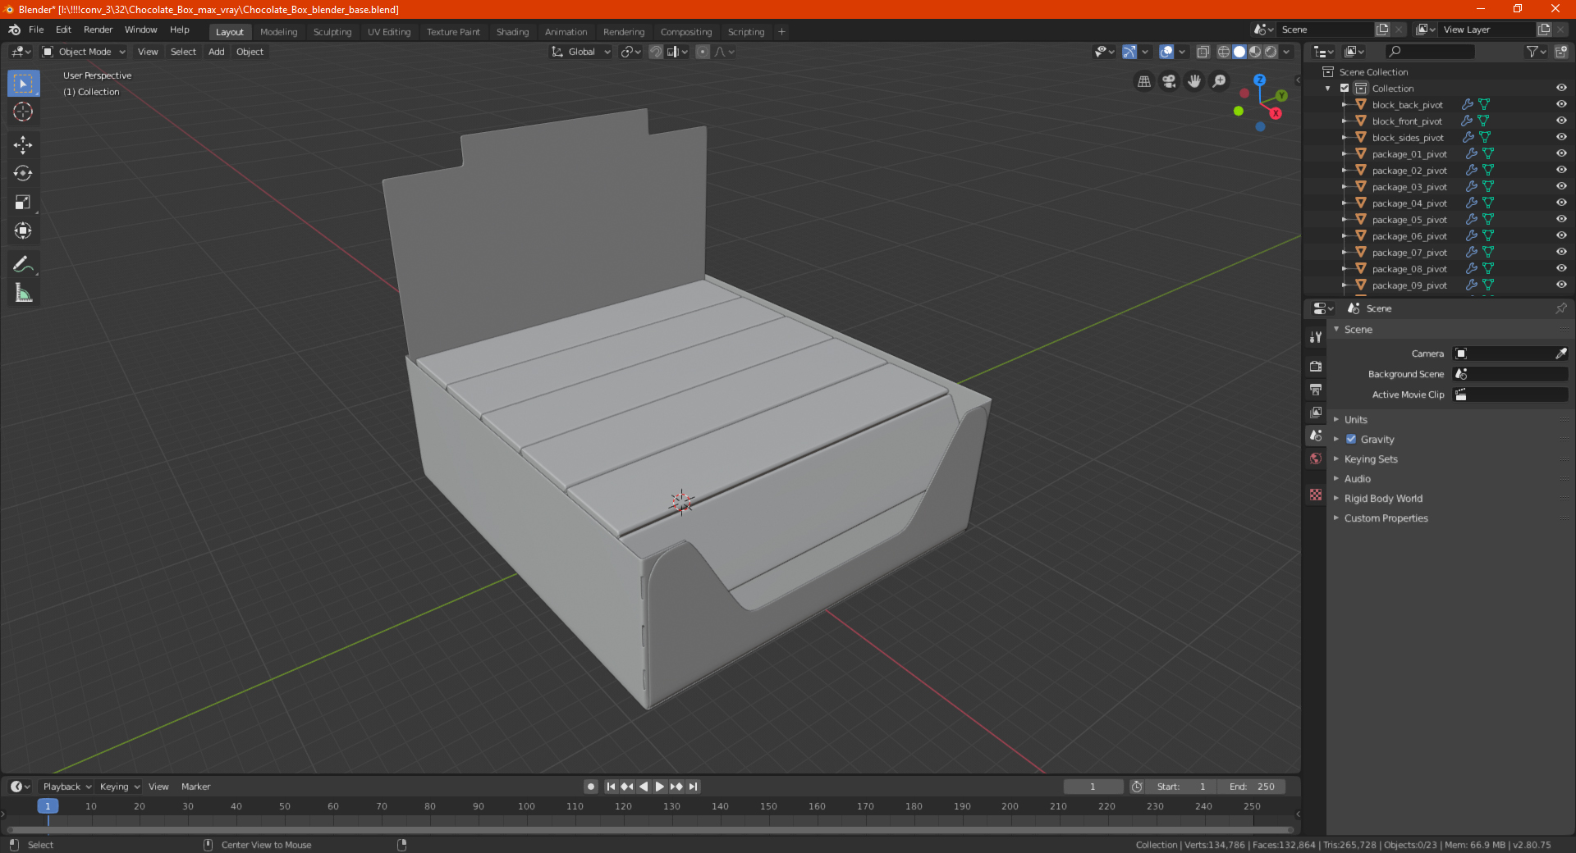Toggle snapping magnet
The height and width of the screenshot is (853, 1576).
[x=655, y=52]
